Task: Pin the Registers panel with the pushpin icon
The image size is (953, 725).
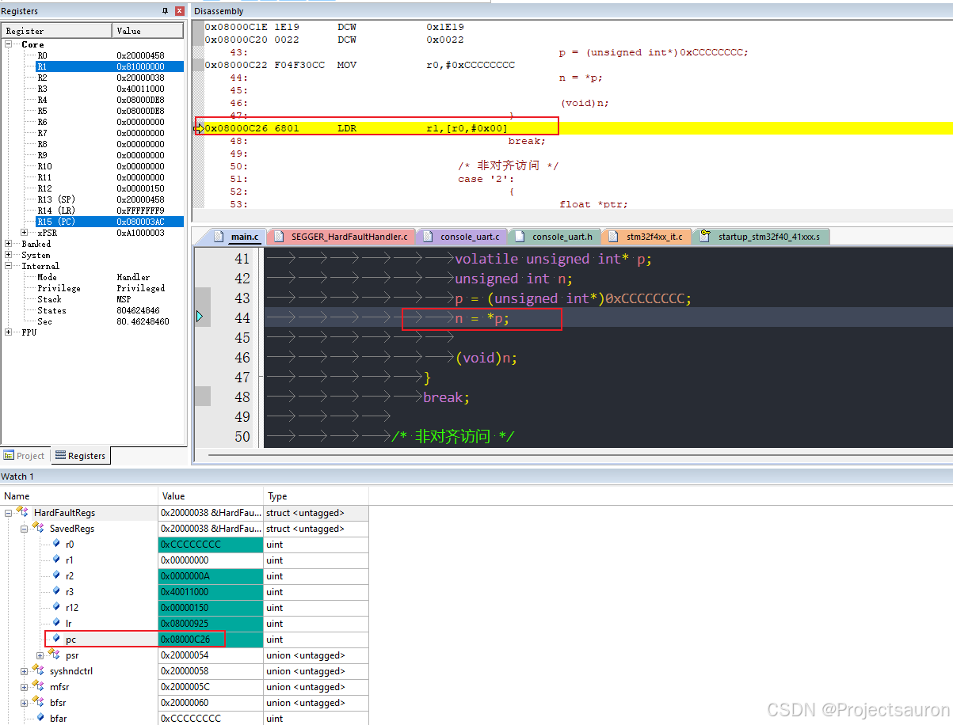Action: point(166,11)
